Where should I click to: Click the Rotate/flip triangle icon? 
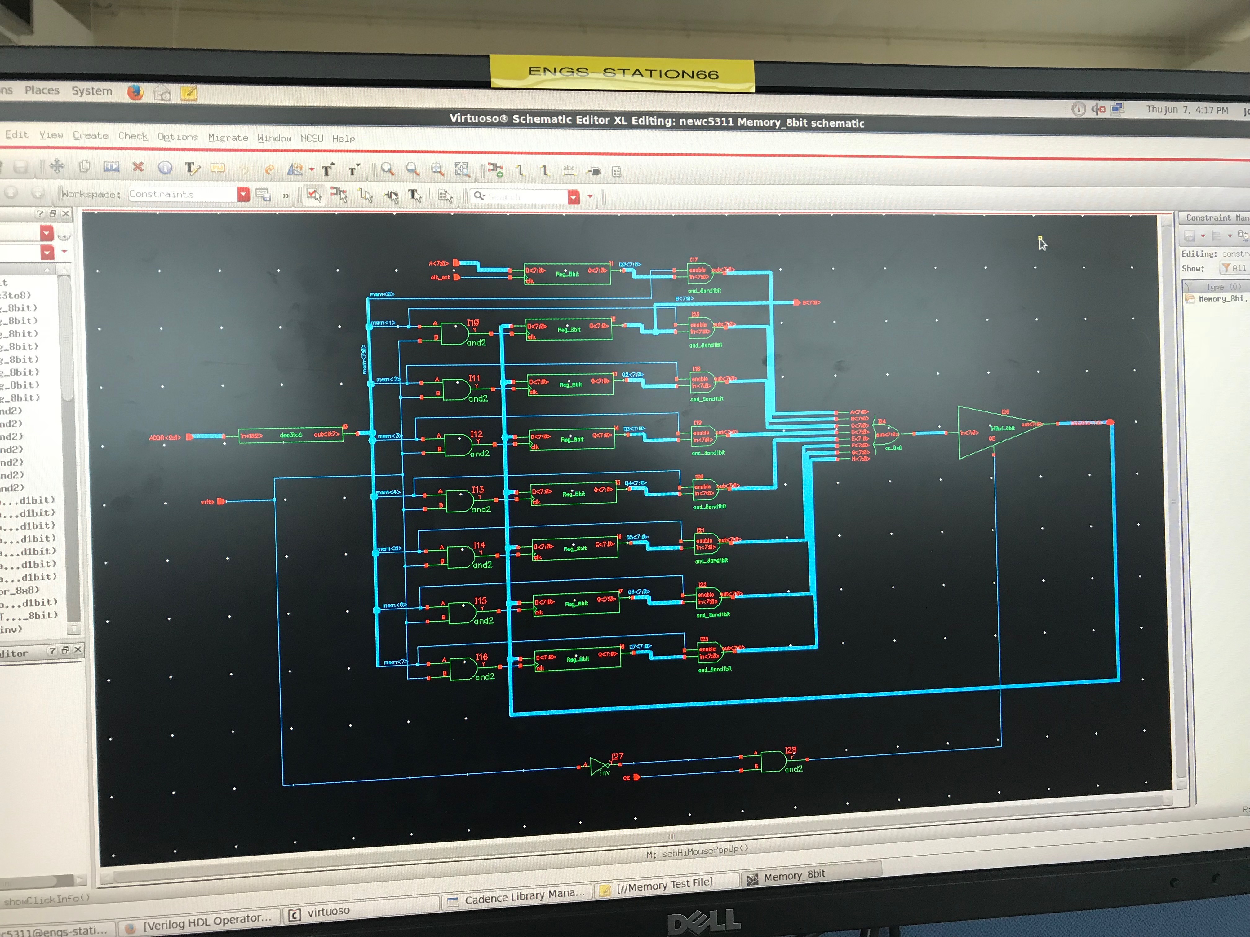click(x=295, y=169)
